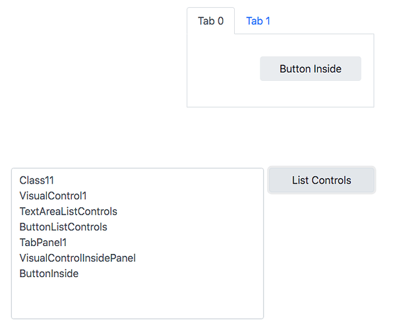The image size is (393, 329).
Task: Place cursor on the Class11 line
Action: pos(37,180)
